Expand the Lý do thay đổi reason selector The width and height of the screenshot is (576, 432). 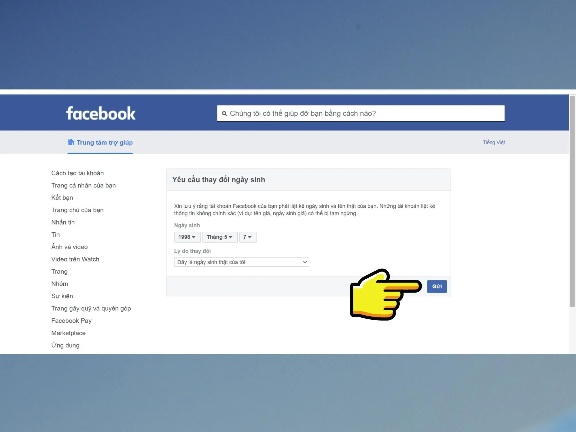[x=241, y=262]
